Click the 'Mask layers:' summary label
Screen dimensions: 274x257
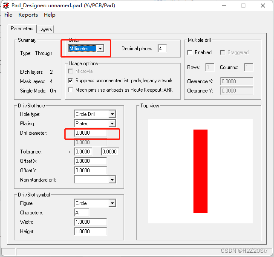click(x=32, y=81)
